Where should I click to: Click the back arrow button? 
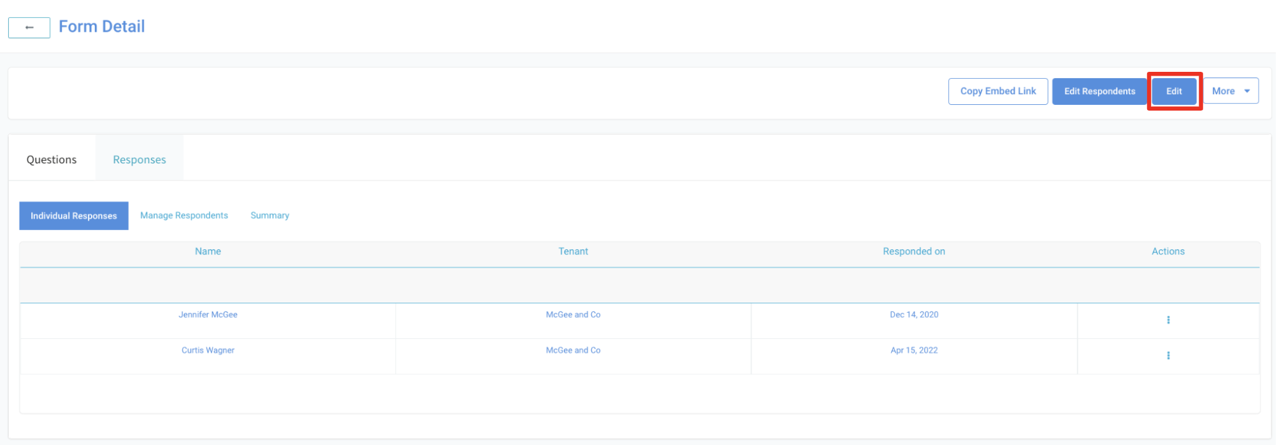[29, 28]
